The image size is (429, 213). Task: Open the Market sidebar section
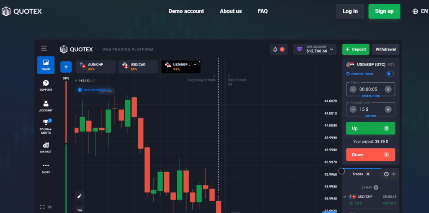[46, 147]
